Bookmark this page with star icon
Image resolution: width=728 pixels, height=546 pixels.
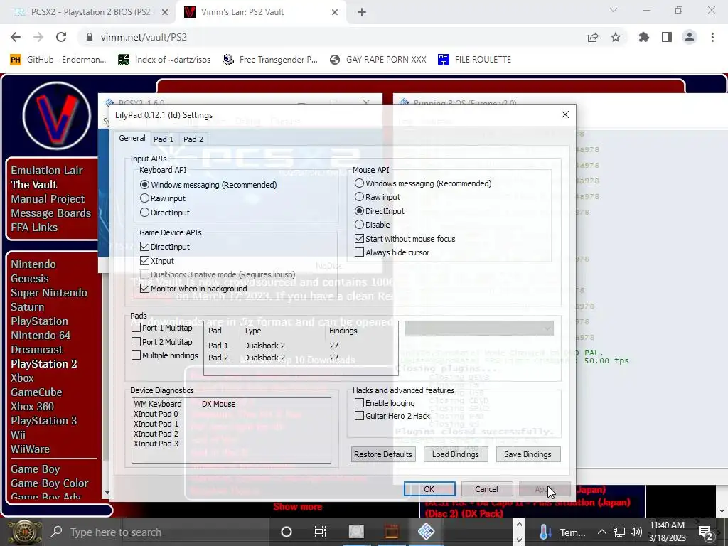pyautogui.click(x=616, y=37)
